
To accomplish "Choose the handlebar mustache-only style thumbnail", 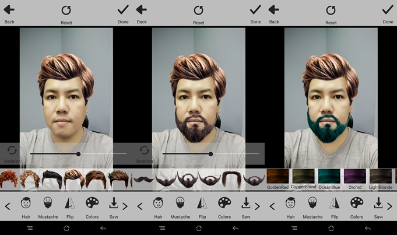I will coord(143,178).
